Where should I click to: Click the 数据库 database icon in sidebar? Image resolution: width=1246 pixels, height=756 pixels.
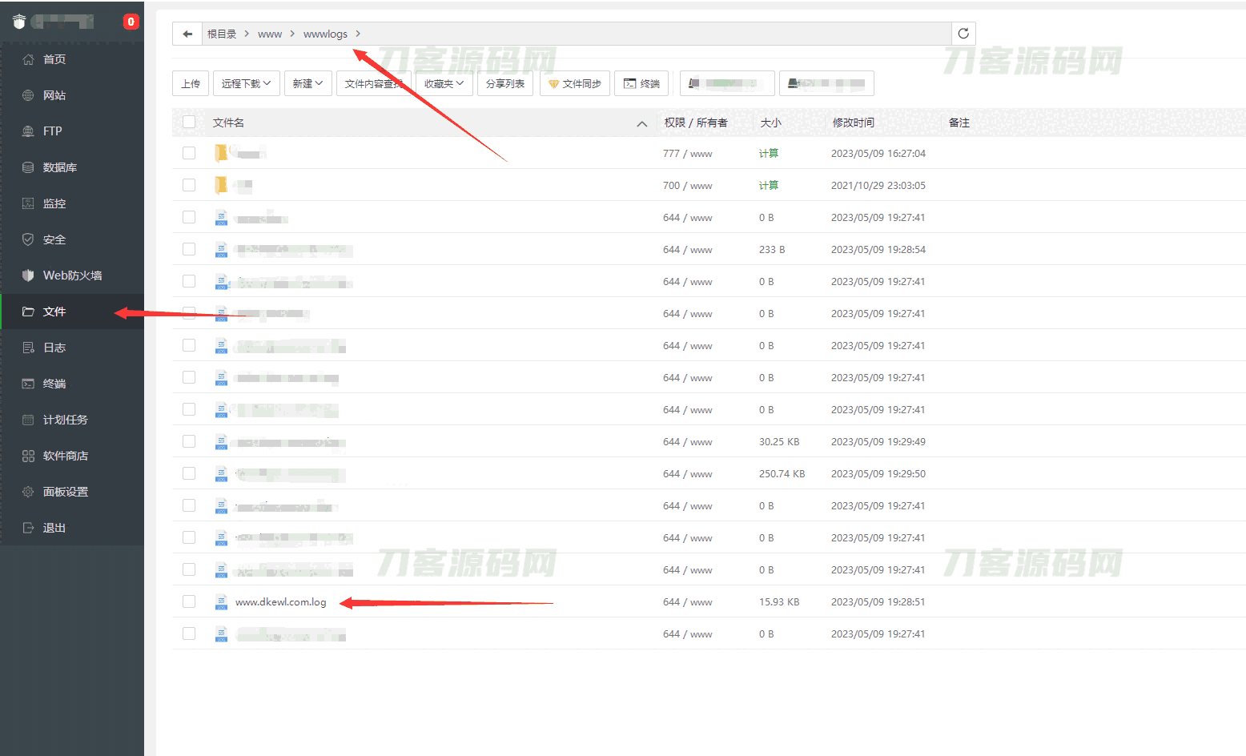click(x=28, y=167)
